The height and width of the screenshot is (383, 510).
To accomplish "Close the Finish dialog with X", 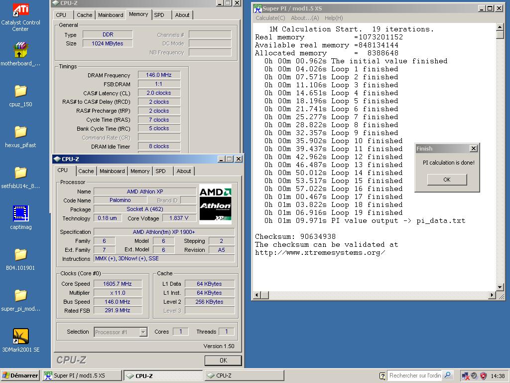I will (x=474, y=149).
